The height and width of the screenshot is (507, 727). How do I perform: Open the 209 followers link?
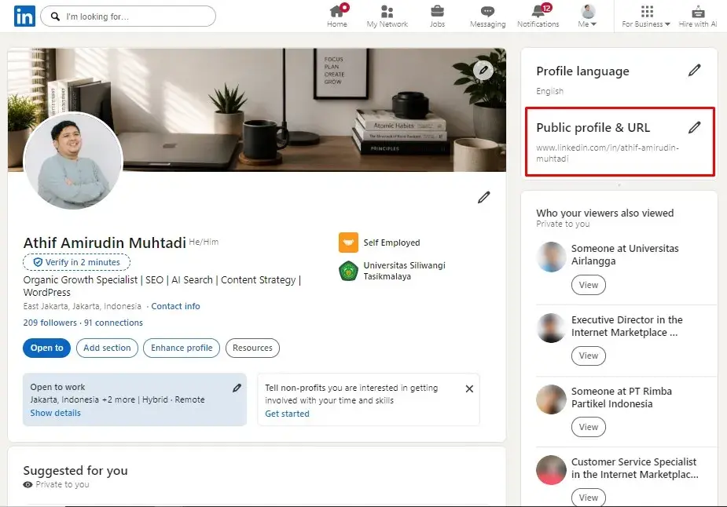tap(50, 323)
